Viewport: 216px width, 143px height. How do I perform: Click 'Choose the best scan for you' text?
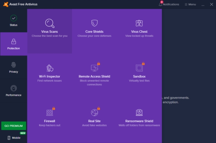tap(50, 36)
